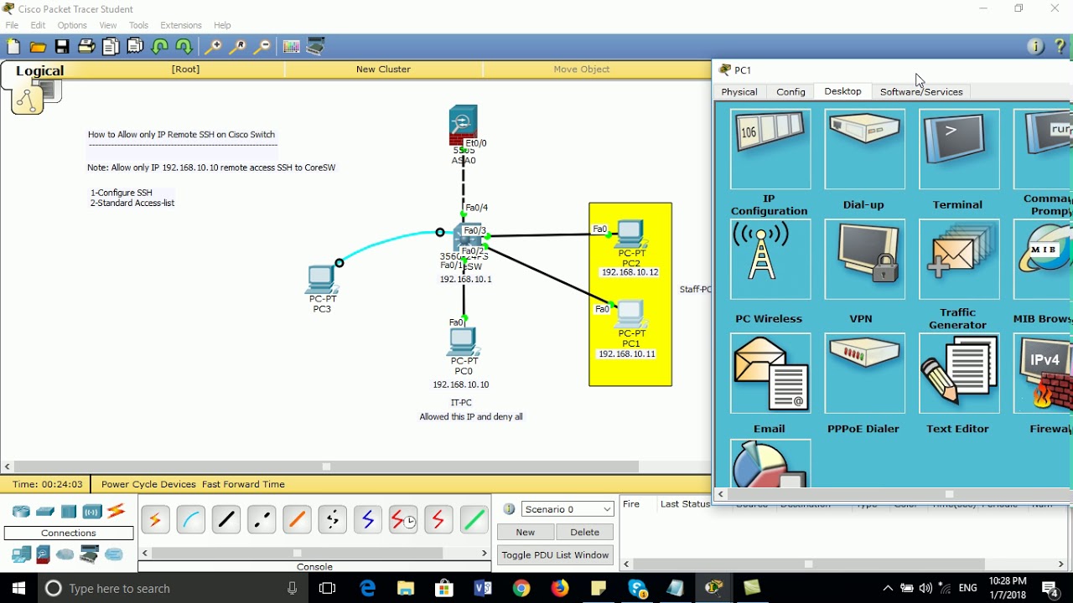Zoom in with the plus magnifier
The height and width of the screenshot is (603, 1073).
214,47
